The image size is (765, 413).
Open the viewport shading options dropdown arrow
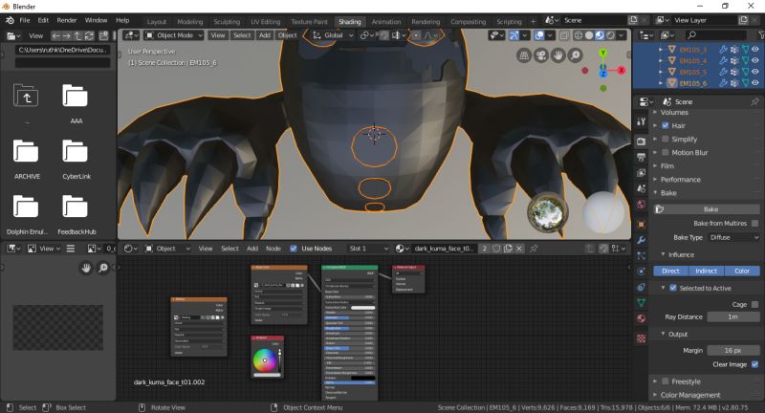pos(621,35)
